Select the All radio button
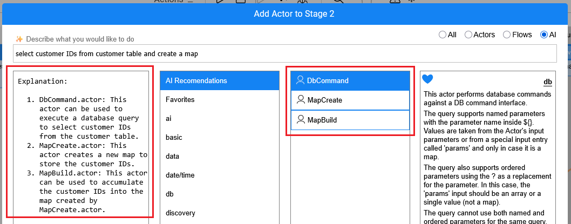This screenshot has height=224, width=571. point(443,35)
